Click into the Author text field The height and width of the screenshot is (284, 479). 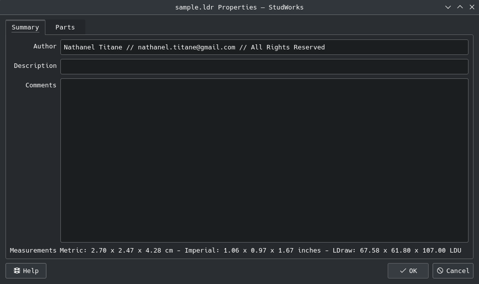(264, 47)
